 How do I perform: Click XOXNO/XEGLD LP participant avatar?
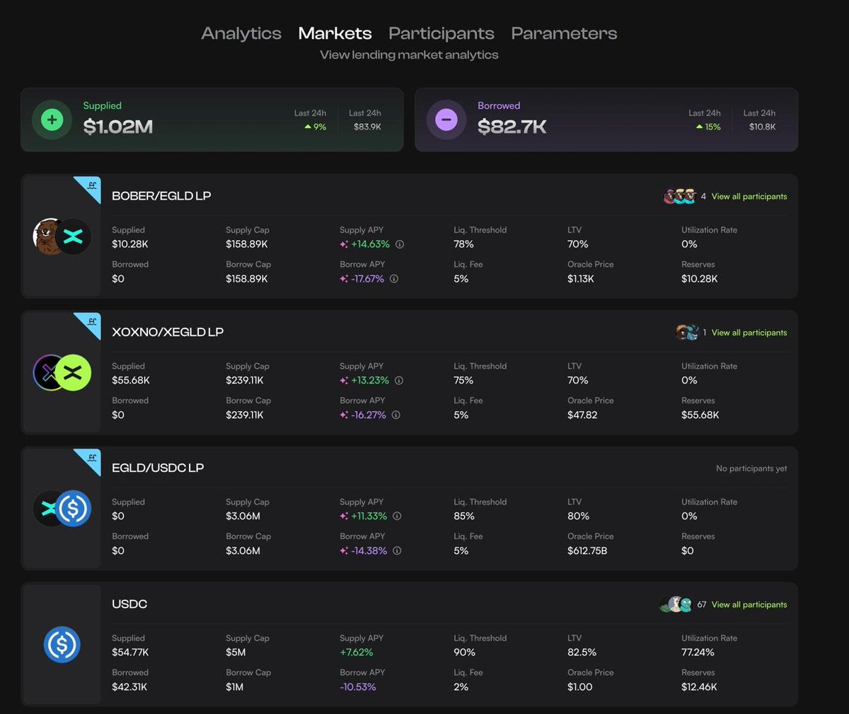click(687, 332)
